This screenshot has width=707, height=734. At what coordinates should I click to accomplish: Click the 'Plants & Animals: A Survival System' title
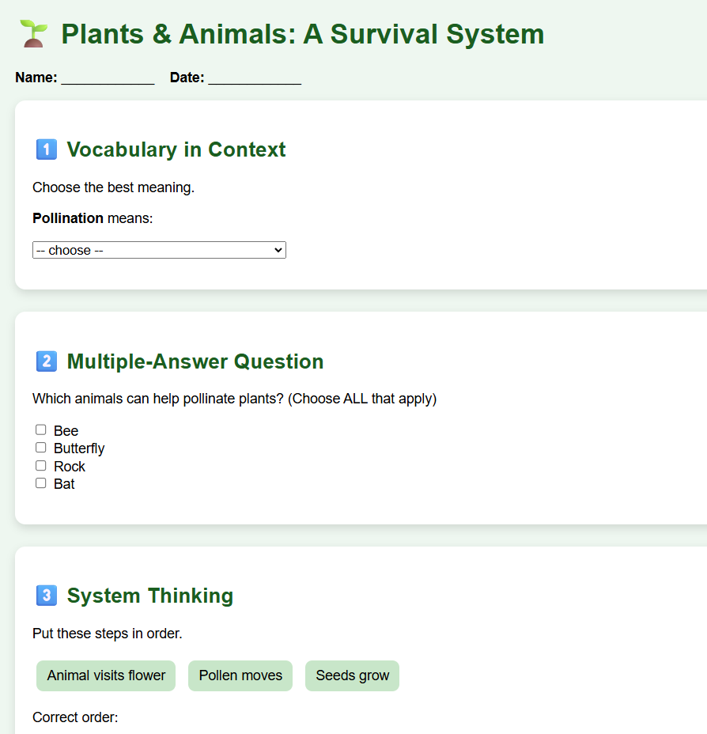302,34
